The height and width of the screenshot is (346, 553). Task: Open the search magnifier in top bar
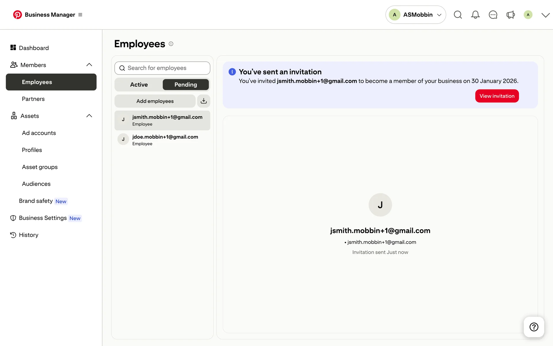[458, 15]
